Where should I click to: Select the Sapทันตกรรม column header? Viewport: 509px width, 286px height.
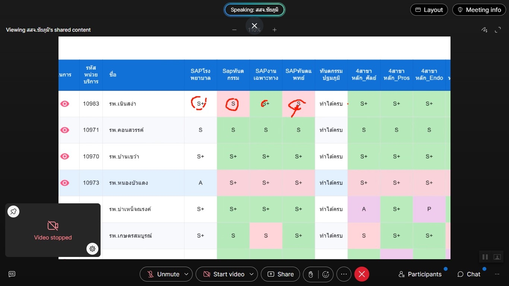click(233, 74)
